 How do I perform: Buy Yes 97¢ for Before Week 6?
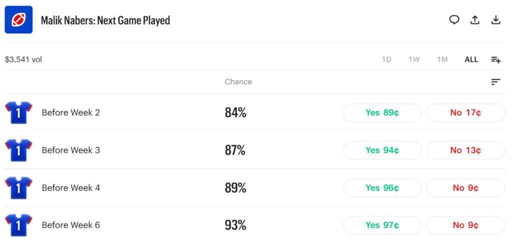coord(382,225)
